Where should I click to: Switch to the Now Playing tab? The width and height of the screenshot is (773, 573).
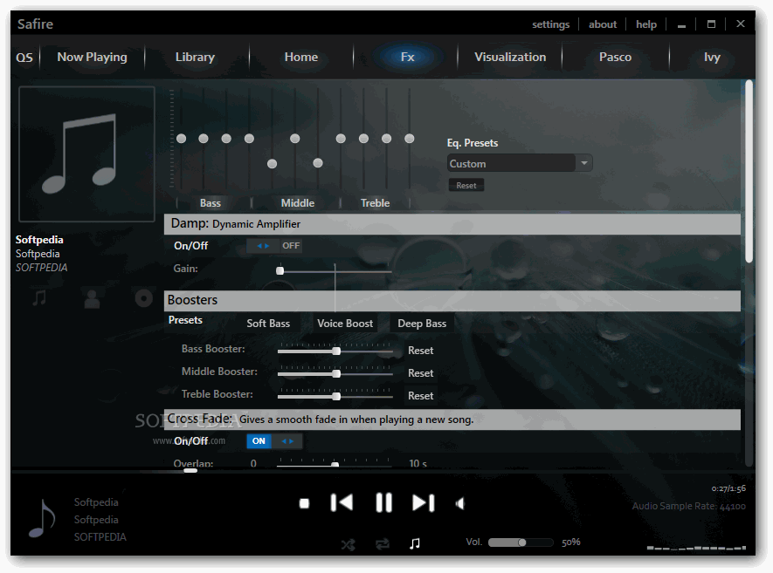tap(93, 57)
